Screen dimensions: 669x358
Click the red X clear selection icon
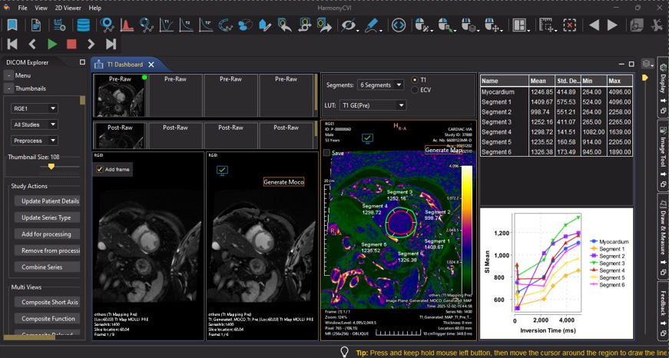point(570,25)
